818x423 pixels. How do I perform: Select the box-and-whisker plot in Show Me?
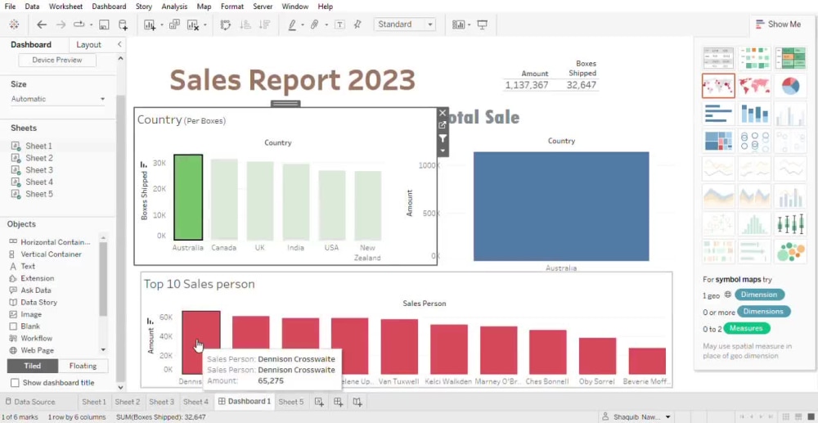790,223
